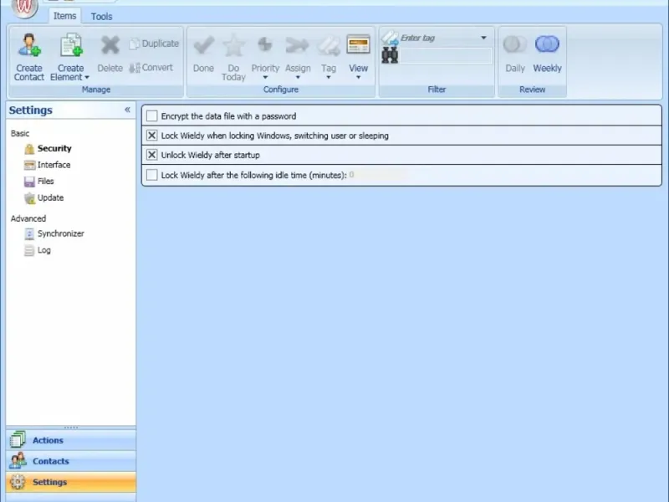The image size is (669, 502).
Task: Expand the Enter tag dropdown arrow
Action: [483, 38]
